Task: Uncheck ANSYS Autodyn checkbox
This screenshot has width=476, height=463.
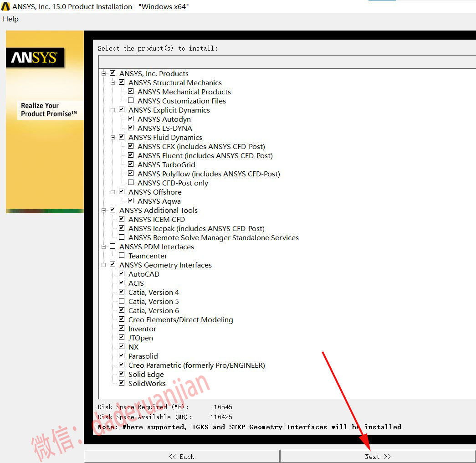Action: 131,119
